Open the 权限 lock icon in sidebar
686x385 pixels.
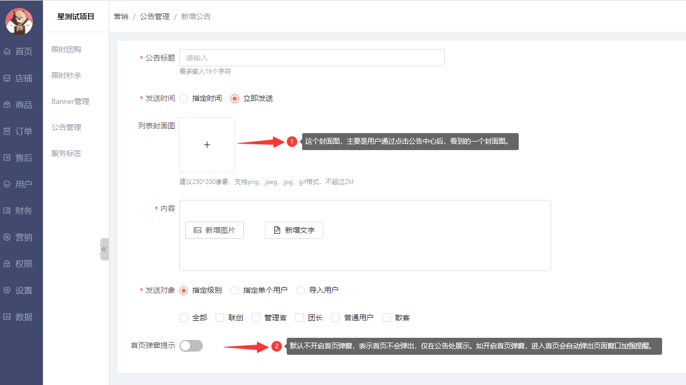[x=7, y=264]
